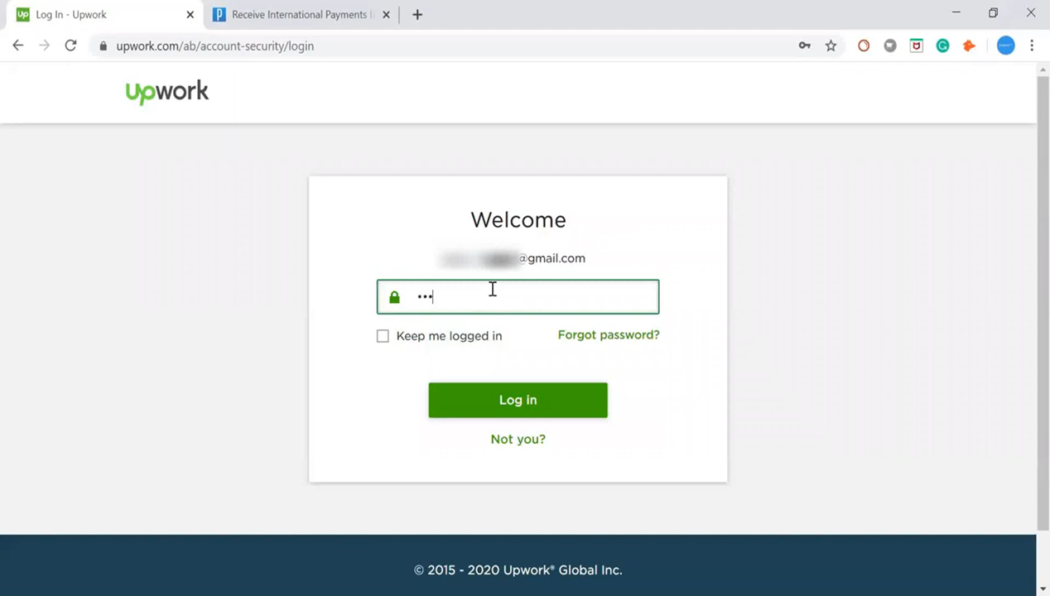Click the green lock icon in password field
Image resolution: width=1050 pixels, height=596 pixels.
click(394, 297)
